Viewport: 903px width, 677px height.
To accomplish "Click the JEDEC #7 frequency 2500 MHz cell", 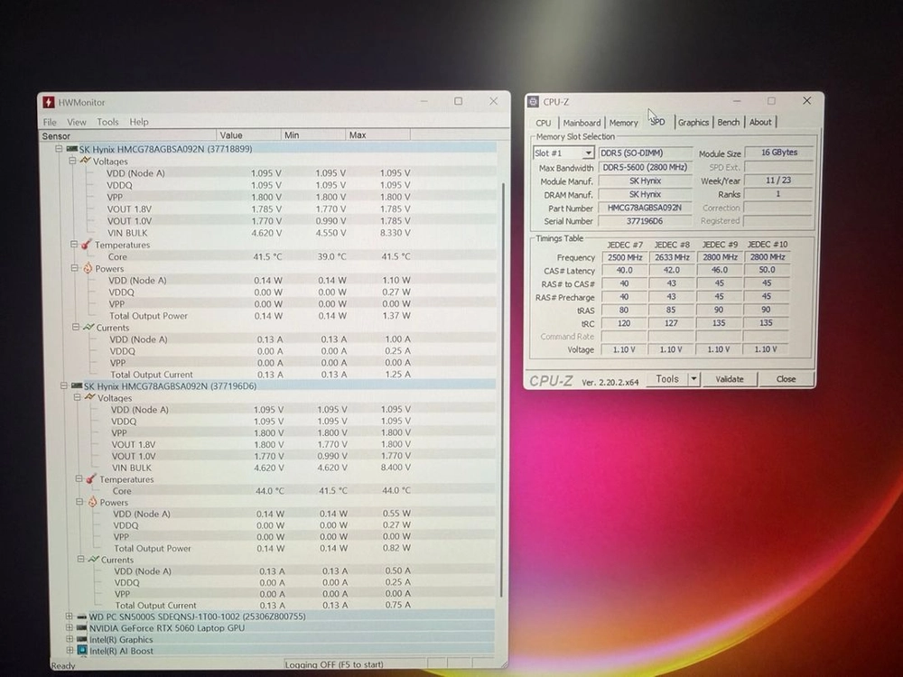I will pyautogui.click(x=624, y=257).
